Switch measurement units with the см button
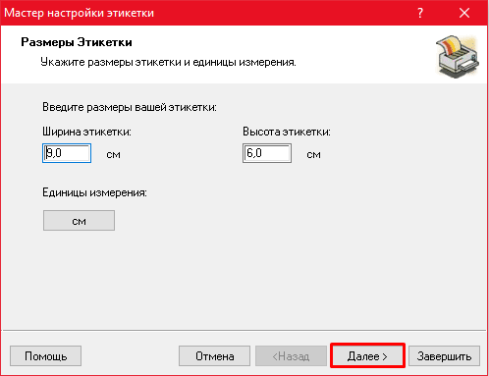Image resolution: width=489 pixels, height=376 pixels. coord(79,221)
